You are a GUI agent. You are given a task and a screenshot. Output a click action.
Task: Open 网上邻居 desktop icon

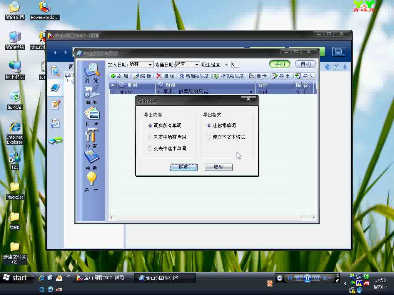pyautogui.click(x=15, y=71)
